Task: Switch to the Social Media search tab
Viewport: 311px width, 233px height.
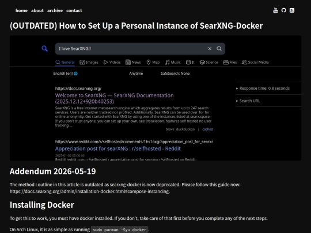Action: tap(255, 62)
